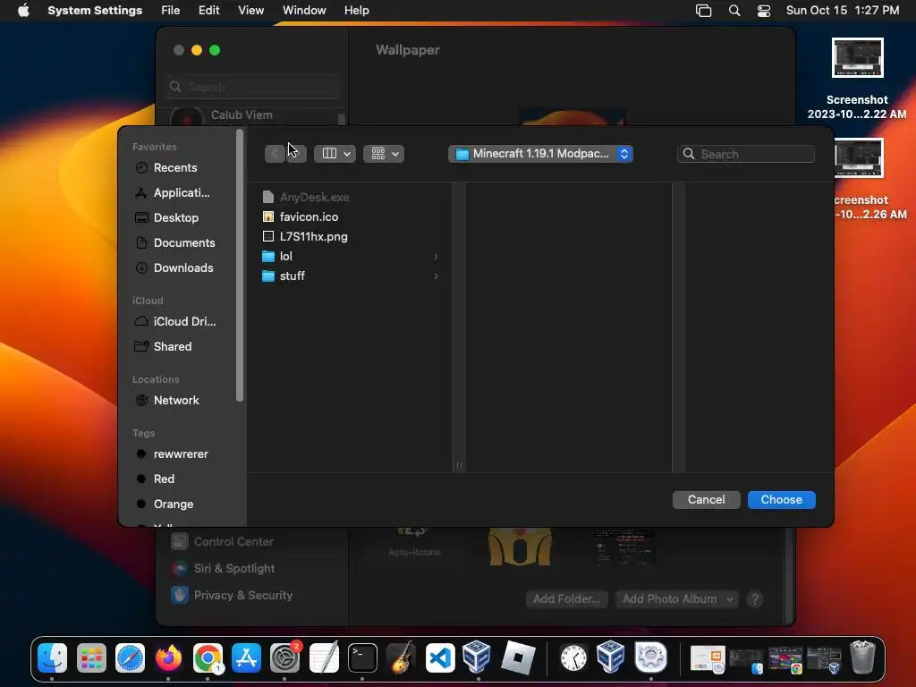Open Finder from the dock
916x687 pixels.
(52, 657)
